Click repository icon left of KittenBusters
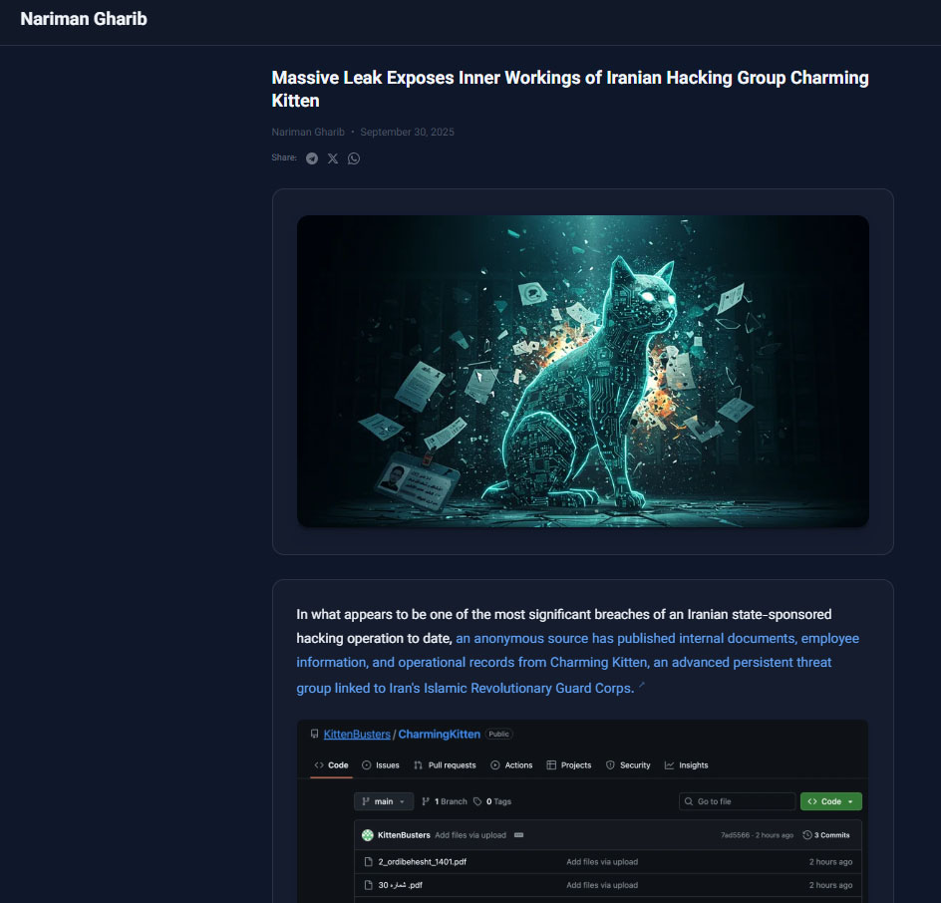Screen dimensions: 941x903 coord(315,735)
